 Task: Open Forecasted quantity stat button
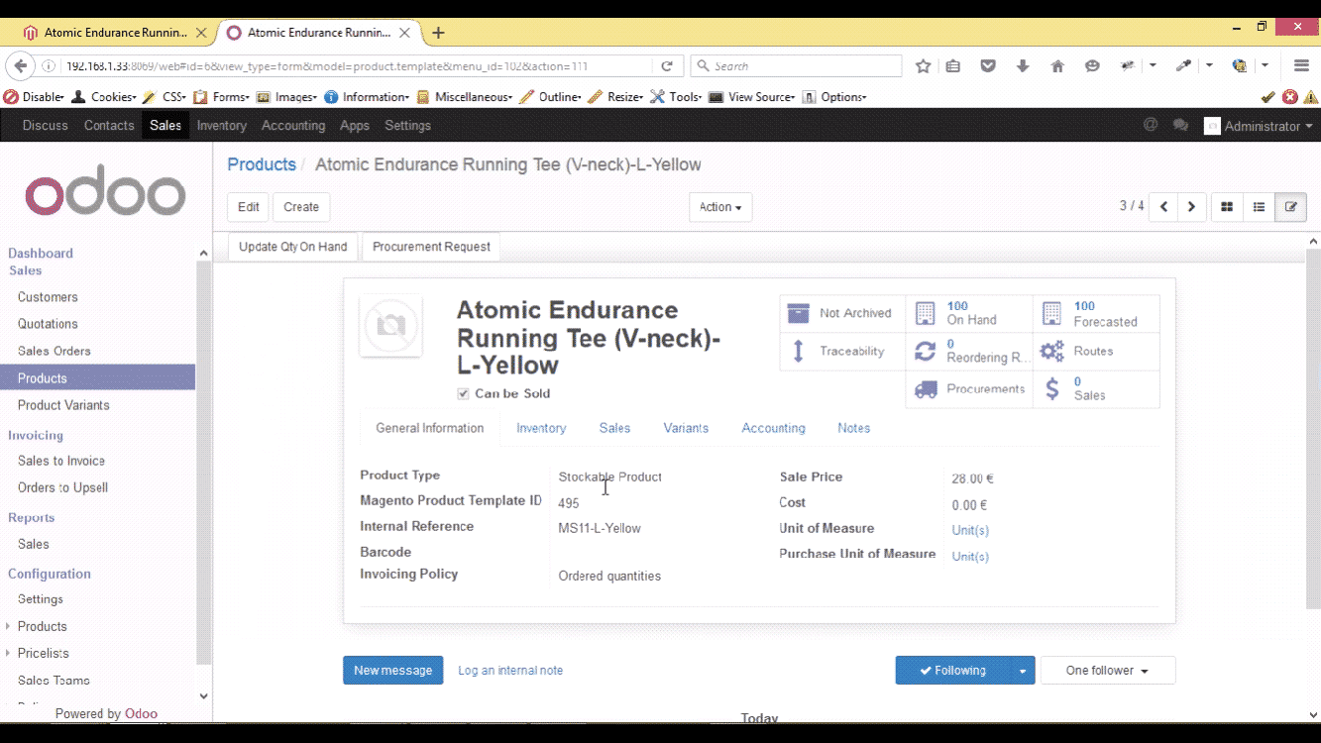(1096, 313)
